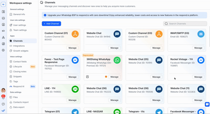Go to Integrations settings
This screenshot has height=114, width=210.
click(19, 46)
